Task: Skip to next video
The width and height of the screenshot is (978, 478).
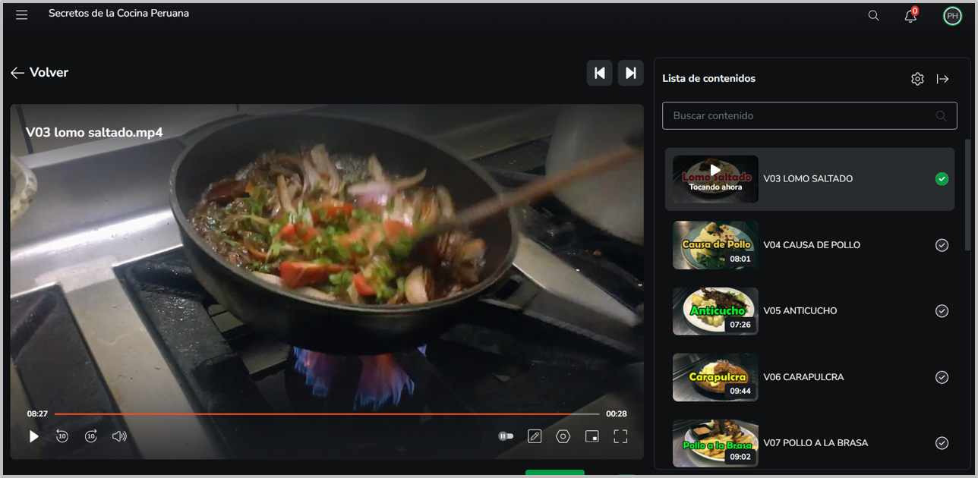Action: [630, 73]
